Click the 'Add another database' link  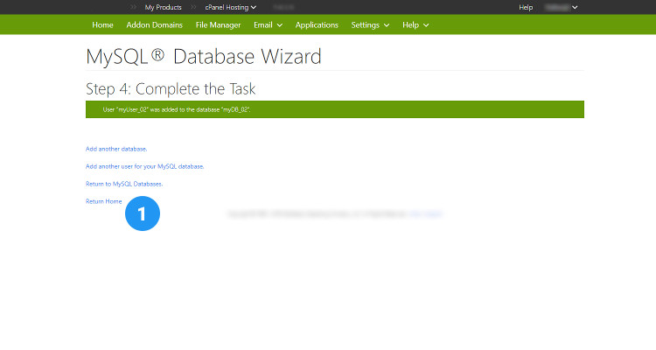pyautogui.click(x=116, y=149)
